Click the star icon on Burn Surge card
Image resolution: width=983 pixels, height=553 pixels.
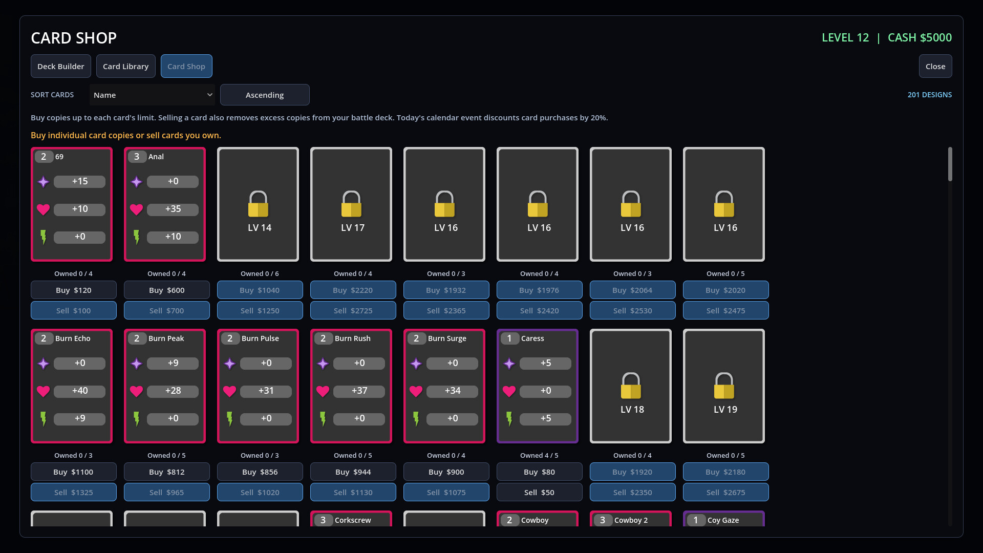(x=416, y=364)
